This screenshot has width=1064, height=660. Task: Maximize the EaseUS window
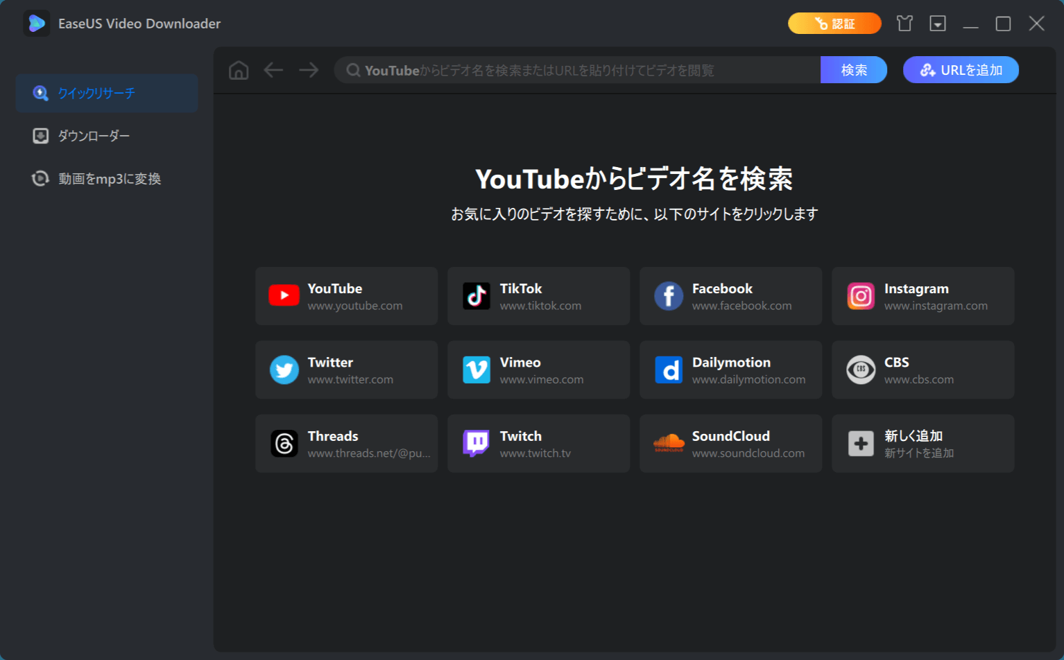(1003, 24)
